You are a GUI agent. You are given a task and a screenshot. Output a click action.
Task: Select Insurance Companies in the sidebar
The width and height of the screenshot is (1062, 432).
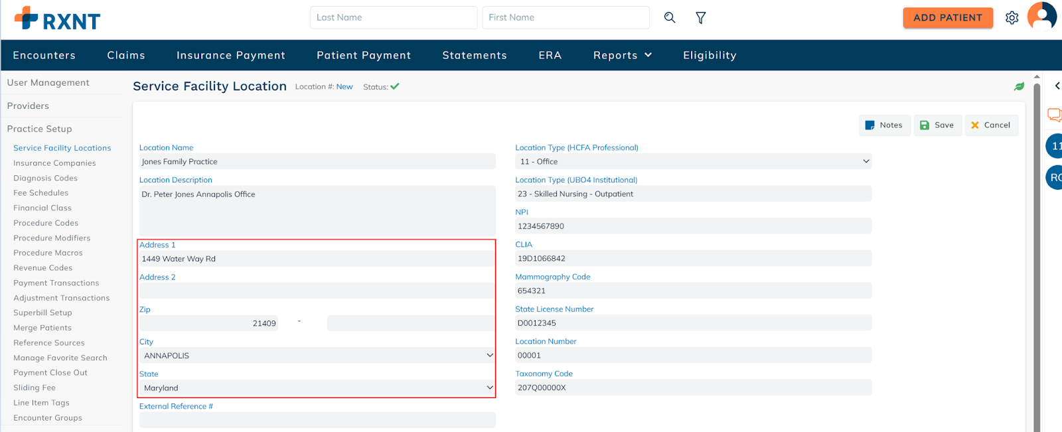point(54,163)
